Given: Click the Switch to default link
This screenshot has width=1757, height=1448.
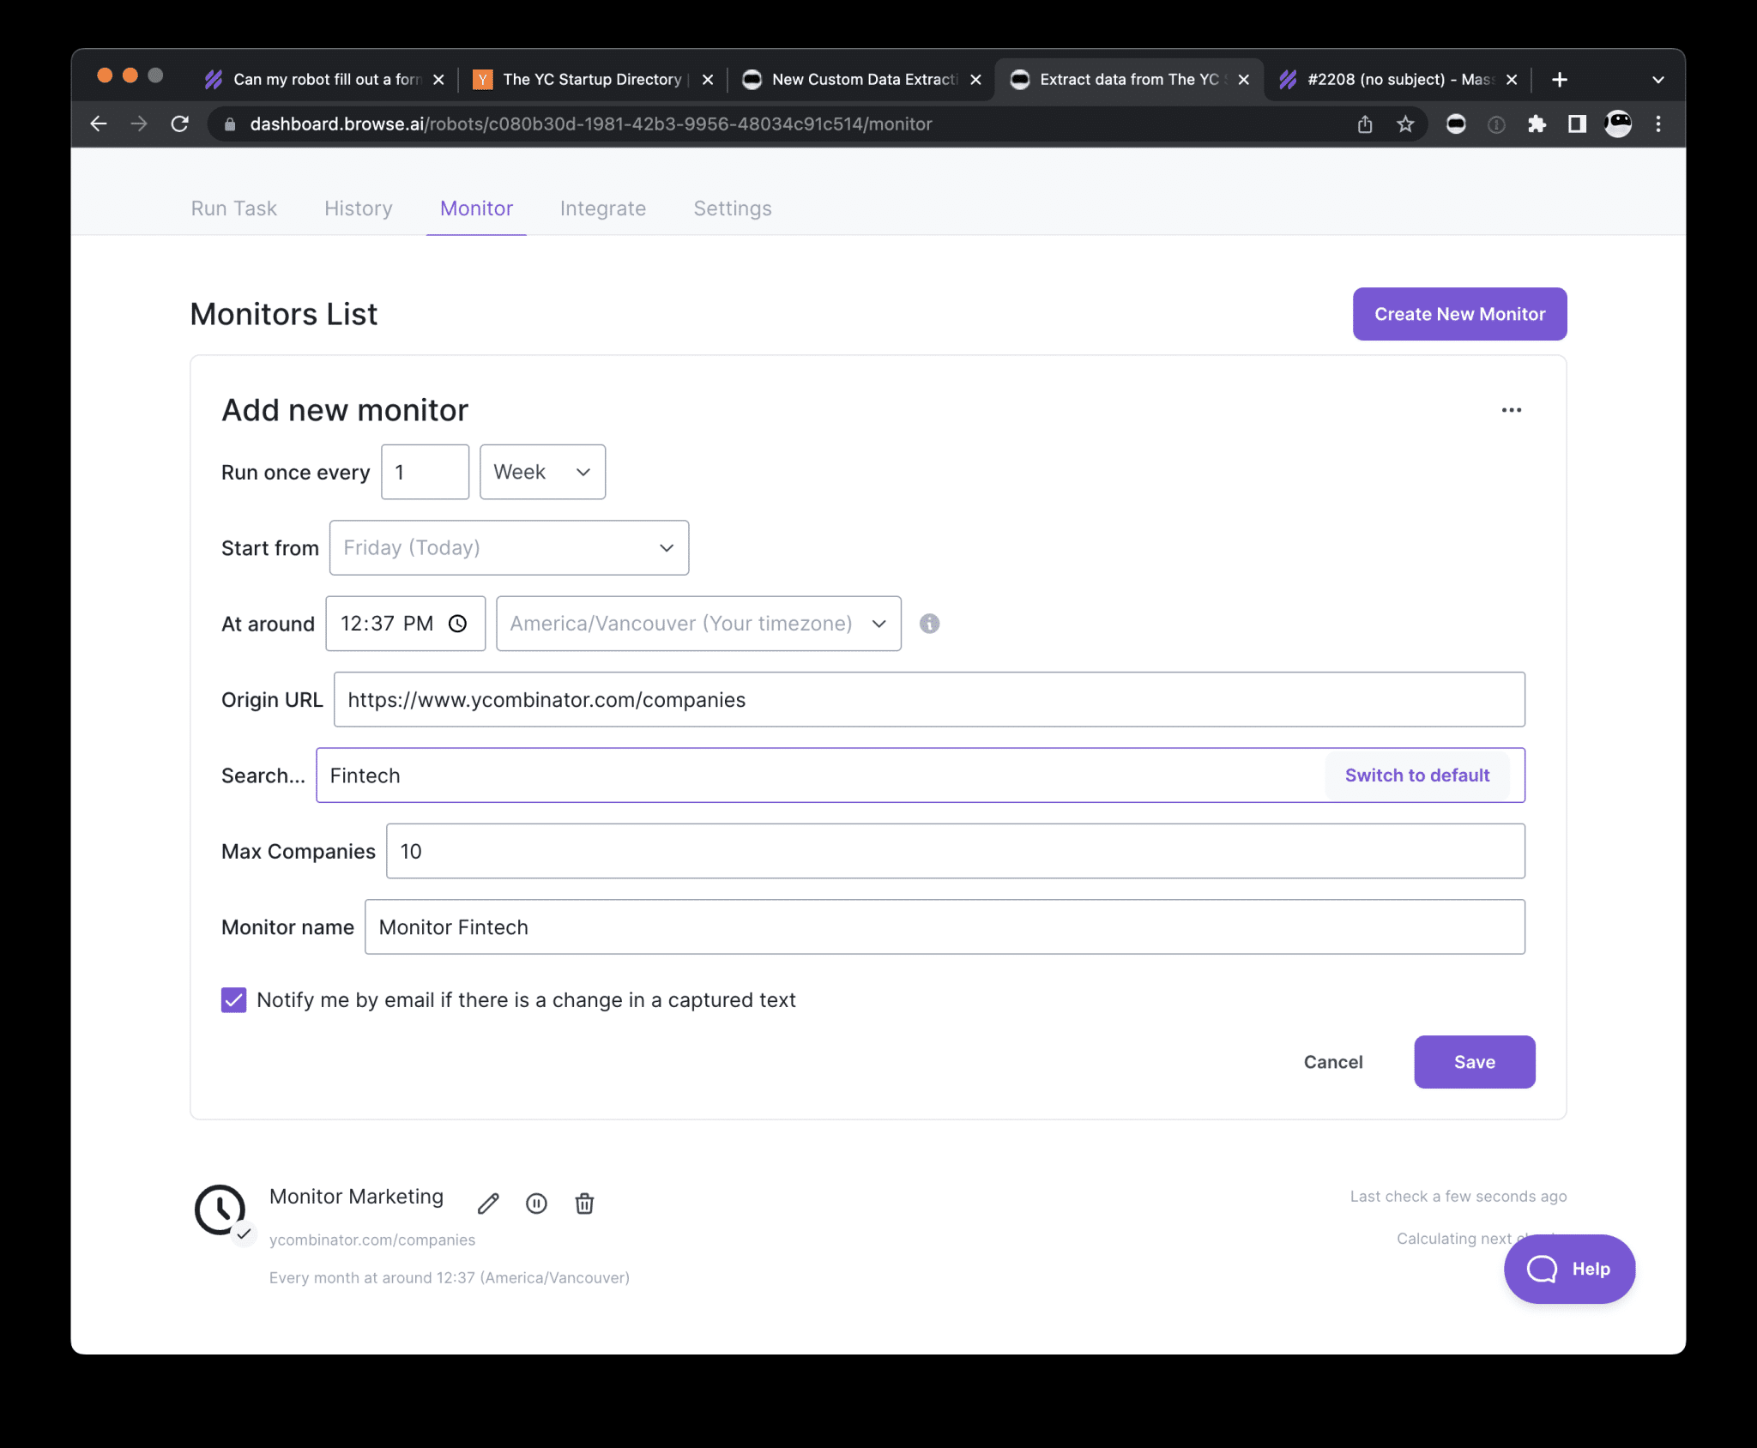Looking at the screenshot, I should pos(1417,774).
